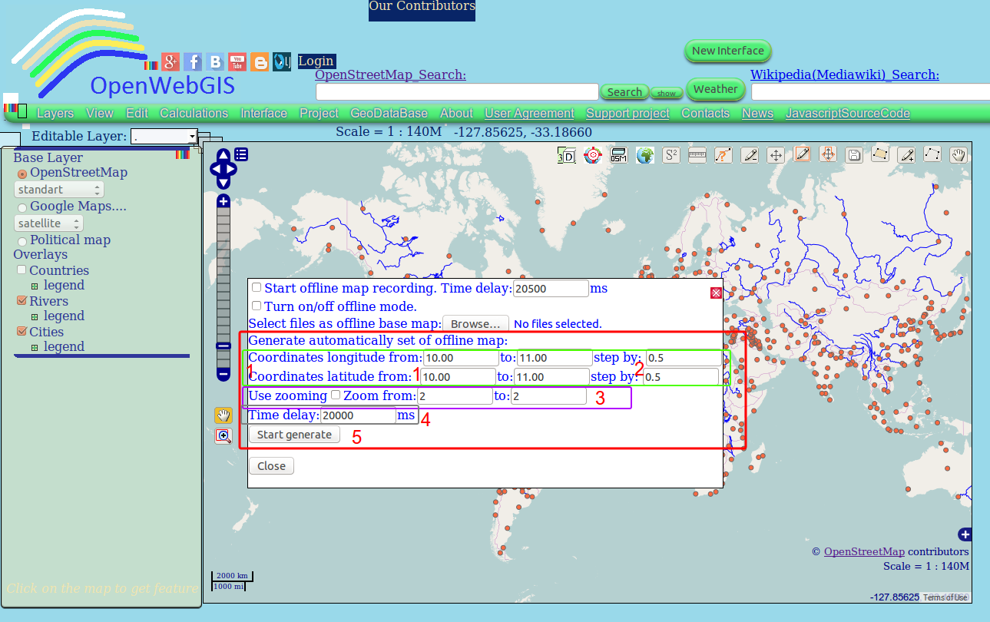Toggle the Turn on/off offline mode checkbox
This screenshot has width=990, height=622.
257,306
